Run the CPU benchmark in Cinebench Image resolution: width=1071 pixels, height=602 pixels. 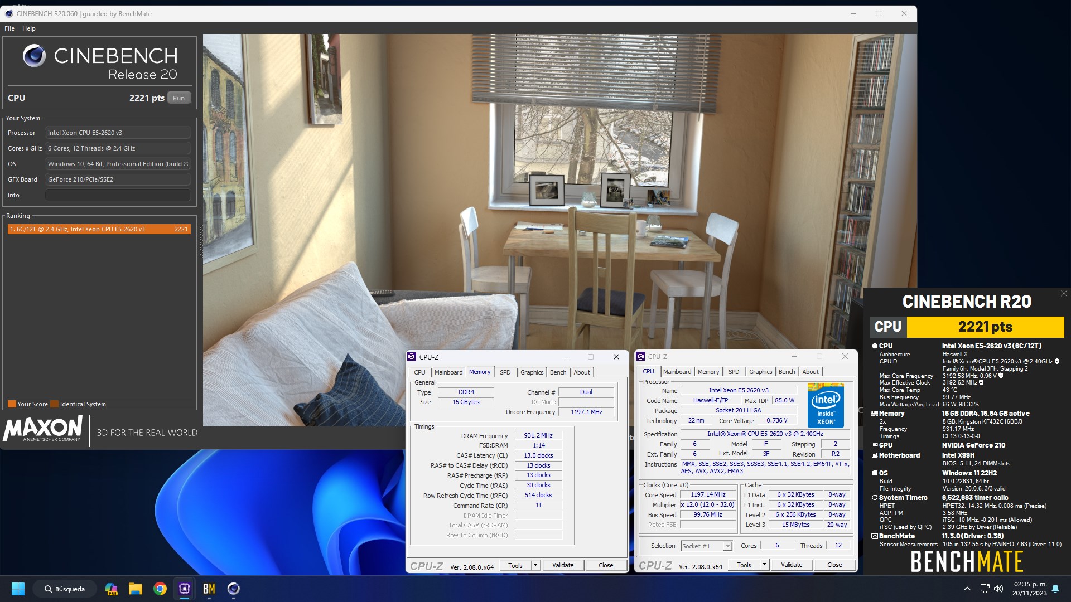(x=178, y=98)
